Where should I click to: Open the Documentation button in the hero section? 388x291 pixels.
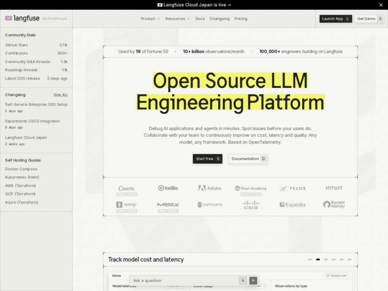pos(248,159)
